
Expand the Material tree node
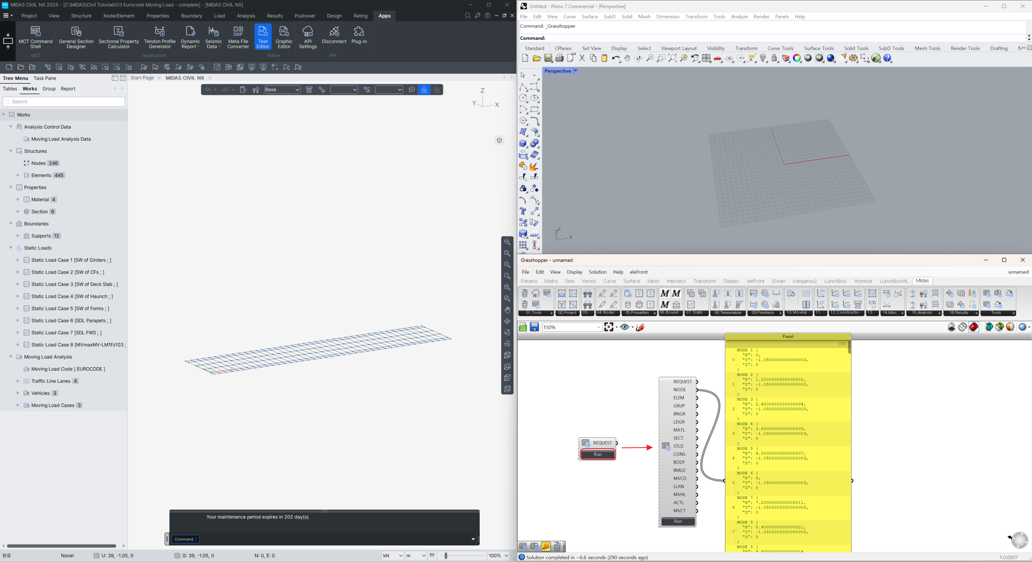tap(18, 199)
